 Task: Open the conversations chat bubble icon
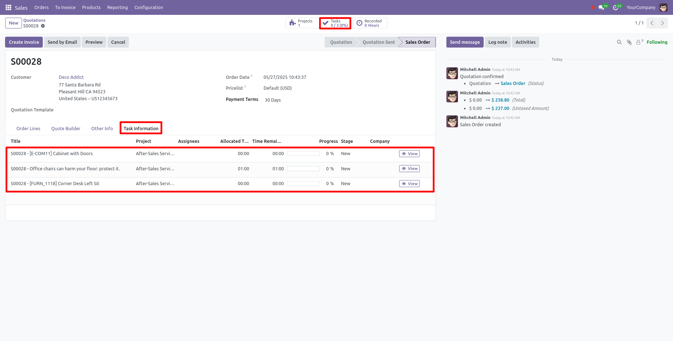(x=602, y=7)
